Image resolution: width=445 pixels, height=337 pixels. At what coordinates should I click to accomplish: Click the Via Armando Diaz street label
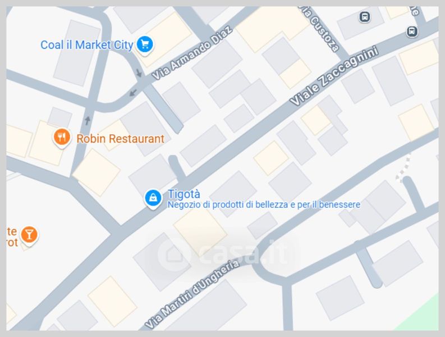(192, 53)
